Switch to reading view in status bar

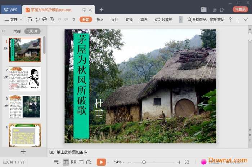(x=81, y=162)
